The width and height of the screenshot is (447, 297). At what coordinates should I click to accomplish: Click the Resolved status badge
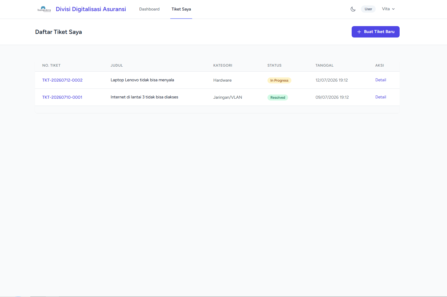pos(278,97)
